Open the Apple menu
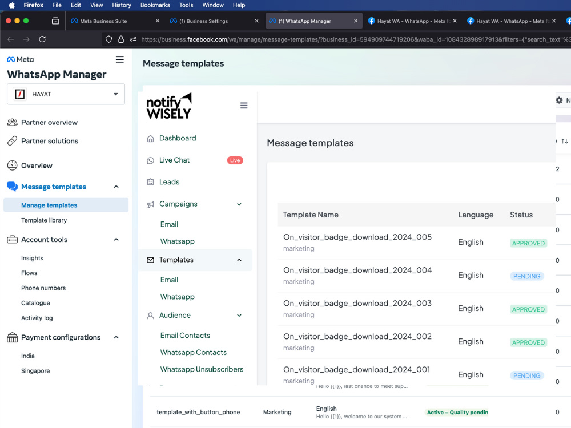This screenshot has width=571, height=428. point(11,5)
